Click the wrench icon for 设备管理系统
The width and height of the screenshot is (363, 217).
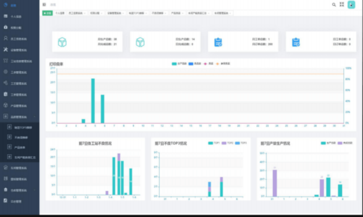coord(5,49)
